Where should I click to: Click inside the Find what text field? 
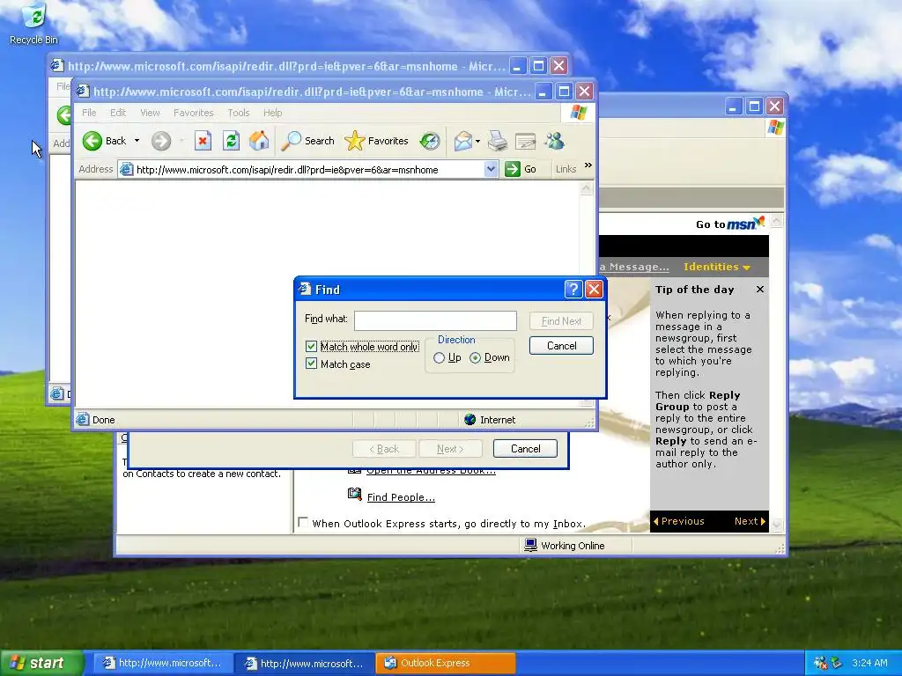pyautogui.click(x=435, y=320)
